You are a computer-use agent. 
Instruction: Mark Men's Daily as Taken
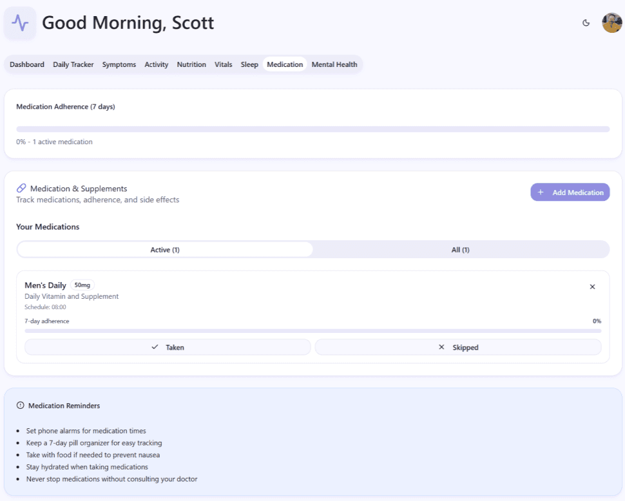(x=168, y=347)
